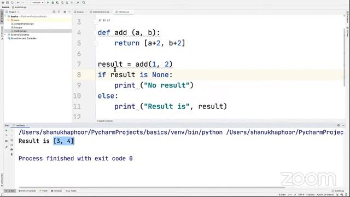This screenshot has height=197, width=350.
Task: Open the TODO tool window
Action: tap(71, 191)
